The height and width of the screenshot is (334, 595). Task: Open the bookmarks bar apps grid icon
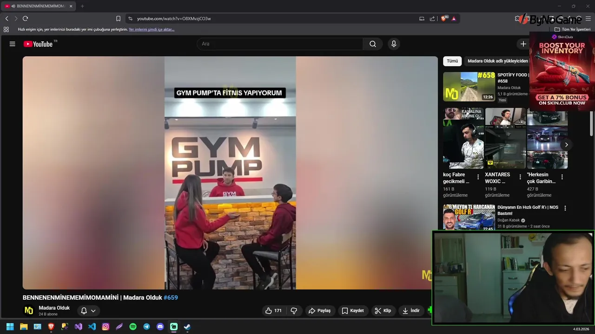click(x=6, y=29)
